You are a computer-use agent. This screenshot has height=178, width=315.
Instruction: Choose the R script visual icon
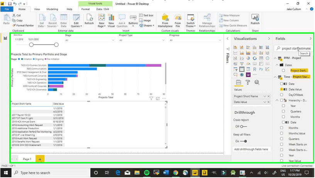pyautogui.click(x=255, y=69)
